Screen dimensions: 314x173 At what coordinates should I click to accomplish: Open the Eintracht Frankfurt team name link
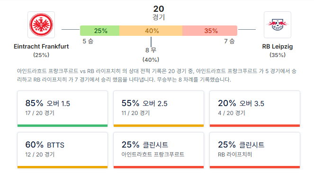(41, 47)
